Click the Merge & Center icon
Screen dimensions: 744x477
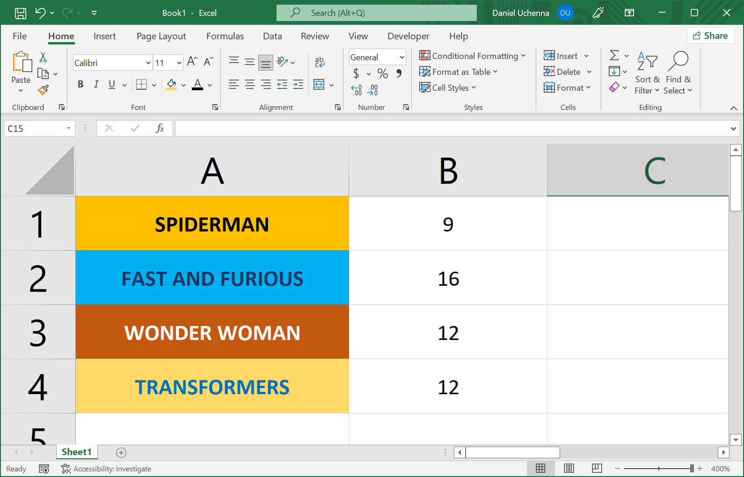pyautogui.click(x=319, y=85)
